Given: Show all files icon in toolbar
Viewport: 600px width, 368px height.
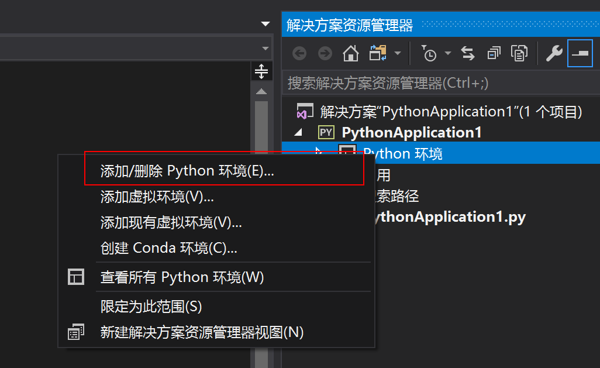Looking at the screenshot, I should coord(519,53).
